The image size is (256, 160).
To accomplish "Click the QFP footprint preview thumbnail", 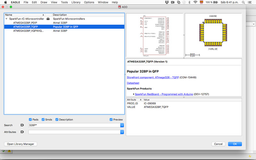I will click(213, 35).
